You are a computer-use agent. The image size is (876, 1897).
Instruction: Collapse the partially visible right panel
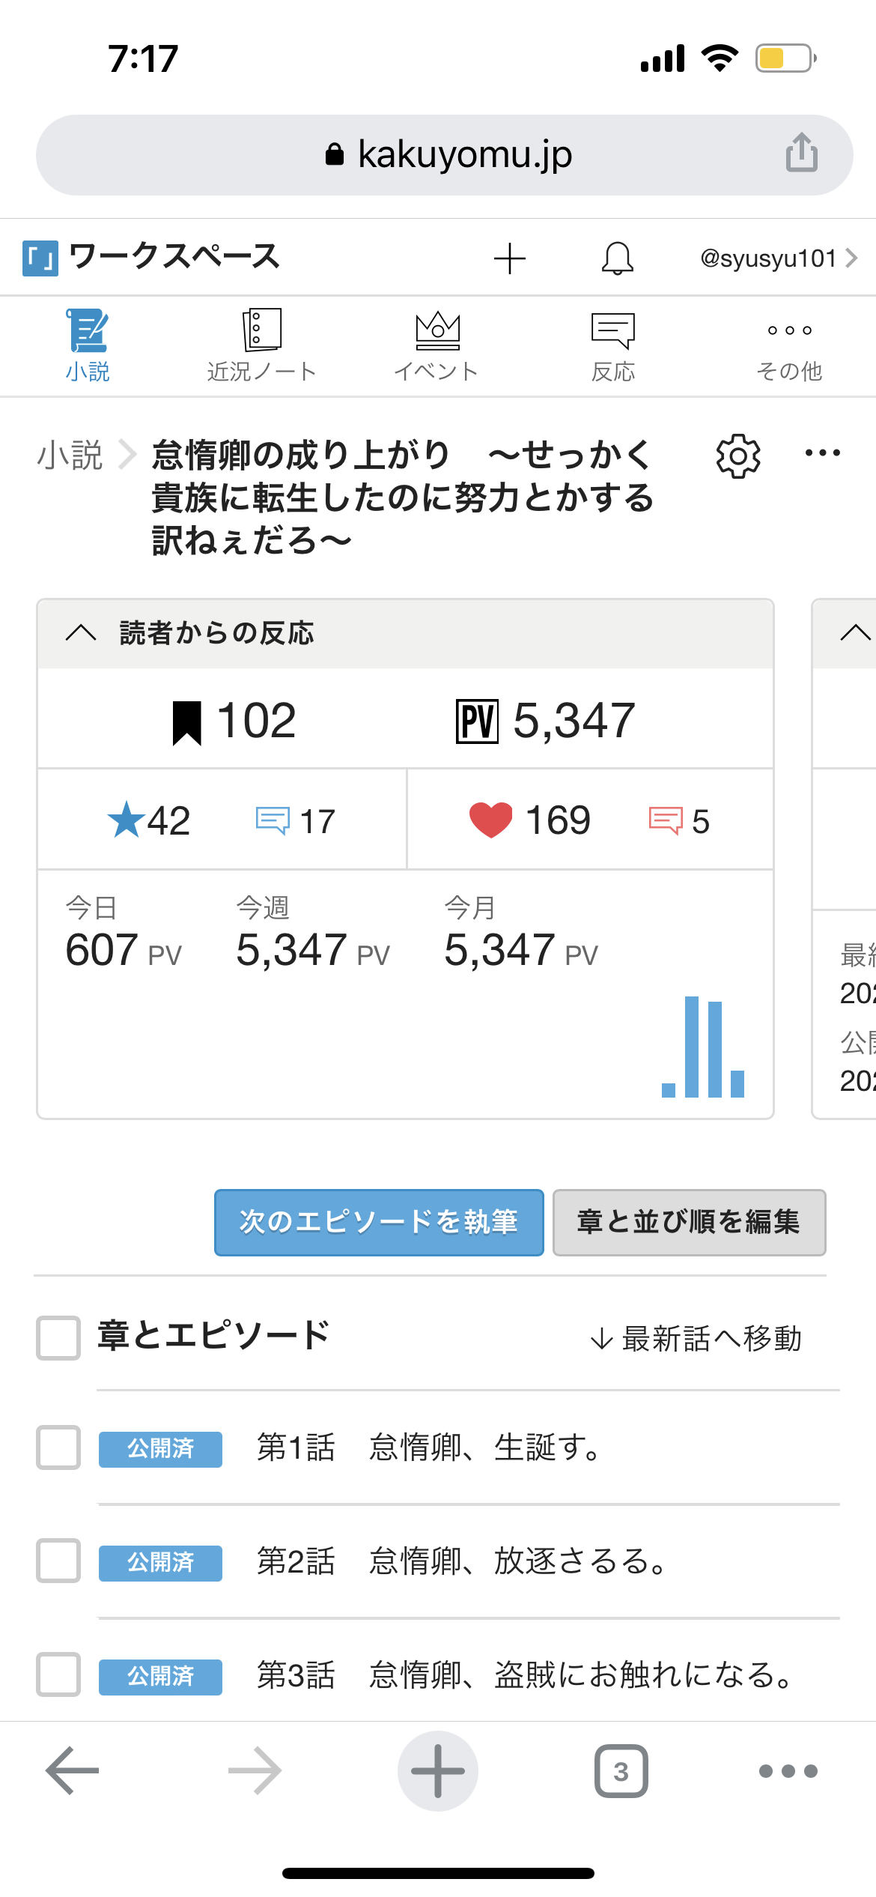pos(855,633)
